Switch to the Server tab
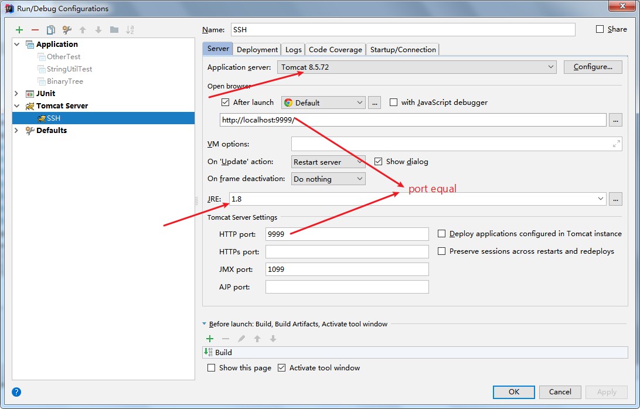Image resolution: width=640 pixels, height=409 pixels. pyautogui.click(x=218, y=49)
